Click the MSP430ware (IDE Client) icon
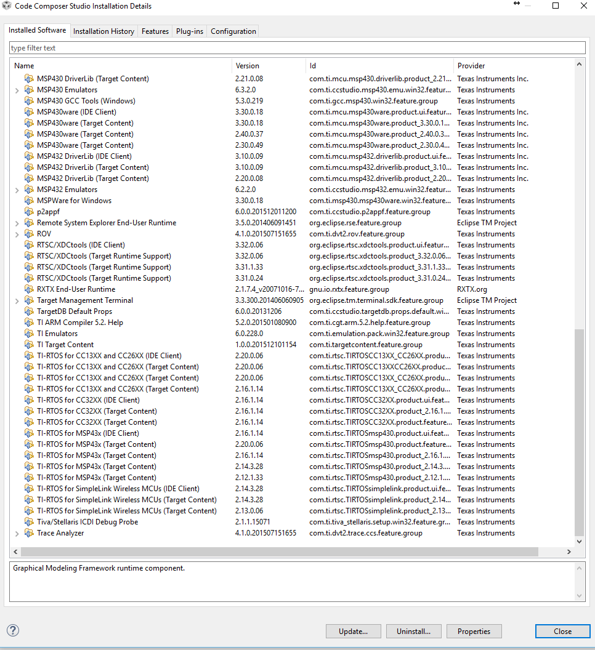Image resolution: width=595 pixels, height=650 pixels. [x=29, y=112]
